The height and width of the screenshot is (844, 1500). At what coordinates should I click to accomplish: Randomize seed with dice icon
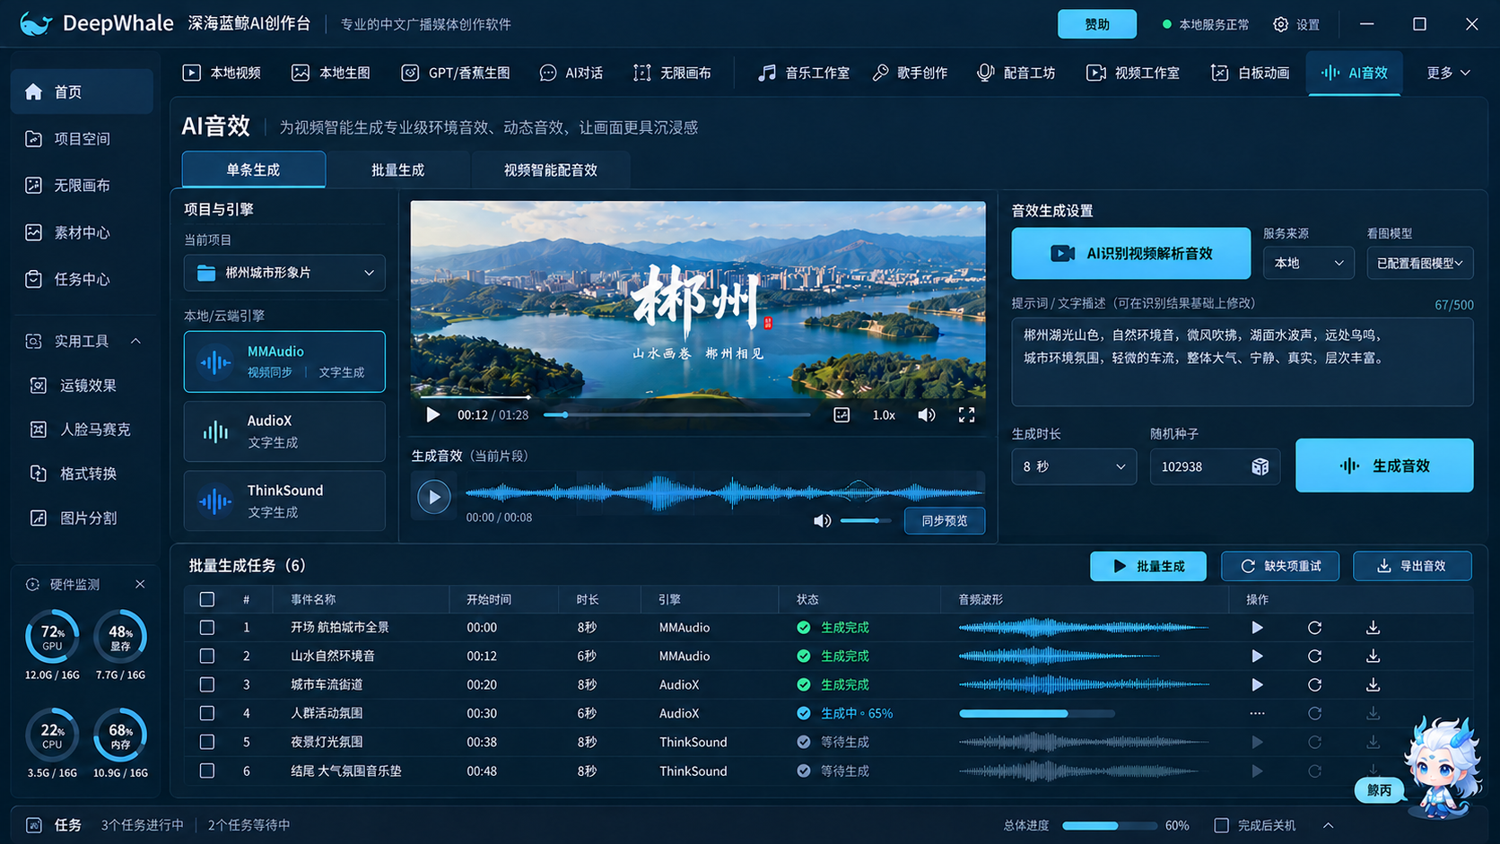(x=1260, y=466)
